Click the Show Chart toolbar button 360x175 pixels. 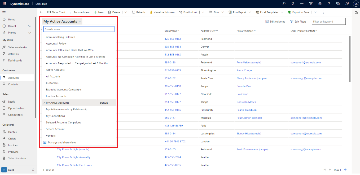(x=56, y=12)
